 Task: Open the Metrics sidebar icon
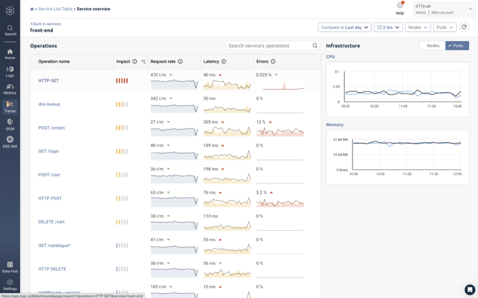[x=10, y=89]
